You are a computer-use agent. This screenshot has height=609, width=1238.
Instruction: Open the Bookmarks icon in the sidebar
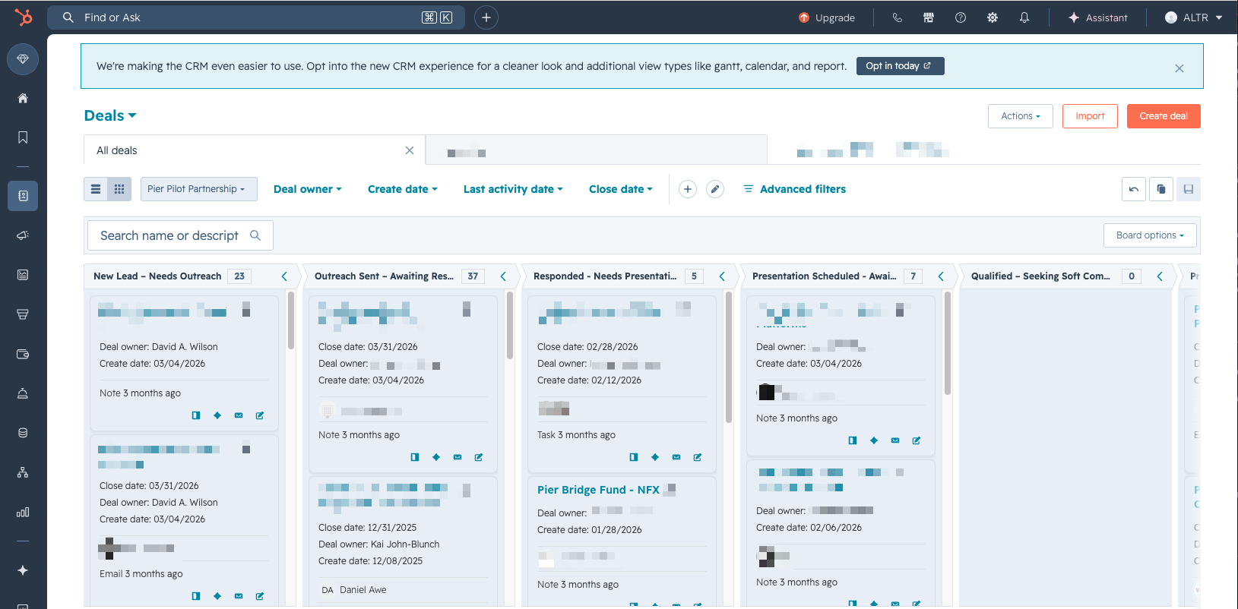[x=23, y=137]
